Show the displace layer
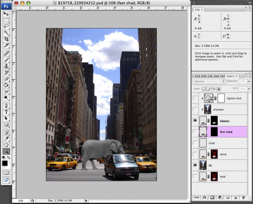 coord(195,109)
